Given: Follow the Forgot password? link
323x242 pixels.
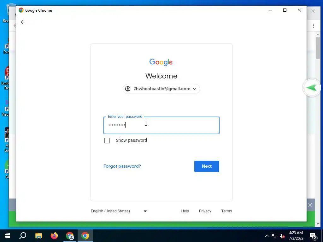Looking at the screenshot, I should pos(122,166).
